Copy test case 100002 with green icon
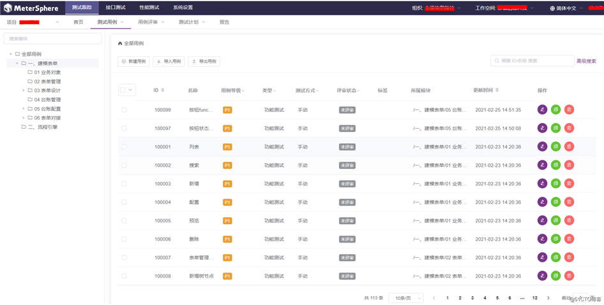 point(555,165)
